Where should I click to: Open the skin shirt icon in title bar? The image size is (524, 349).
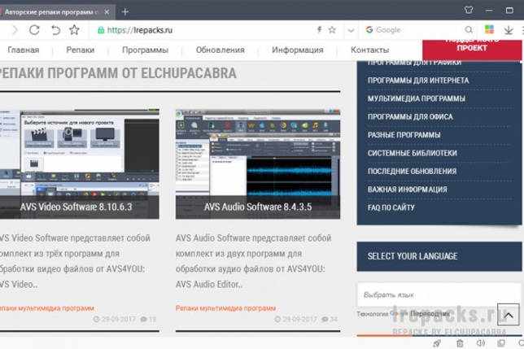click(469, 11)
